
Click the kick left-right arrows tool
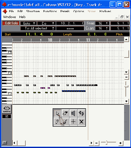tap(81, 114)
